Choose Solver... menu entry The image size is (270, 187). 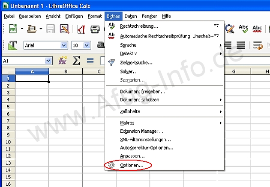tap(165, 72)
